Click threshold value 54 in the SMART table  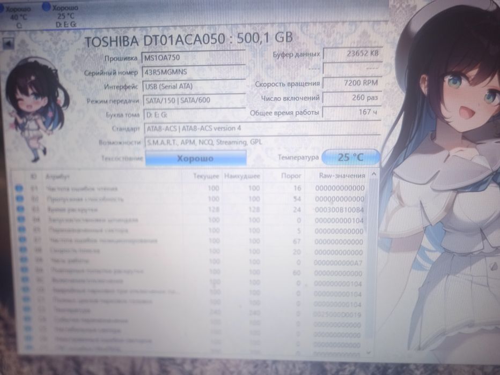(297, 199)
